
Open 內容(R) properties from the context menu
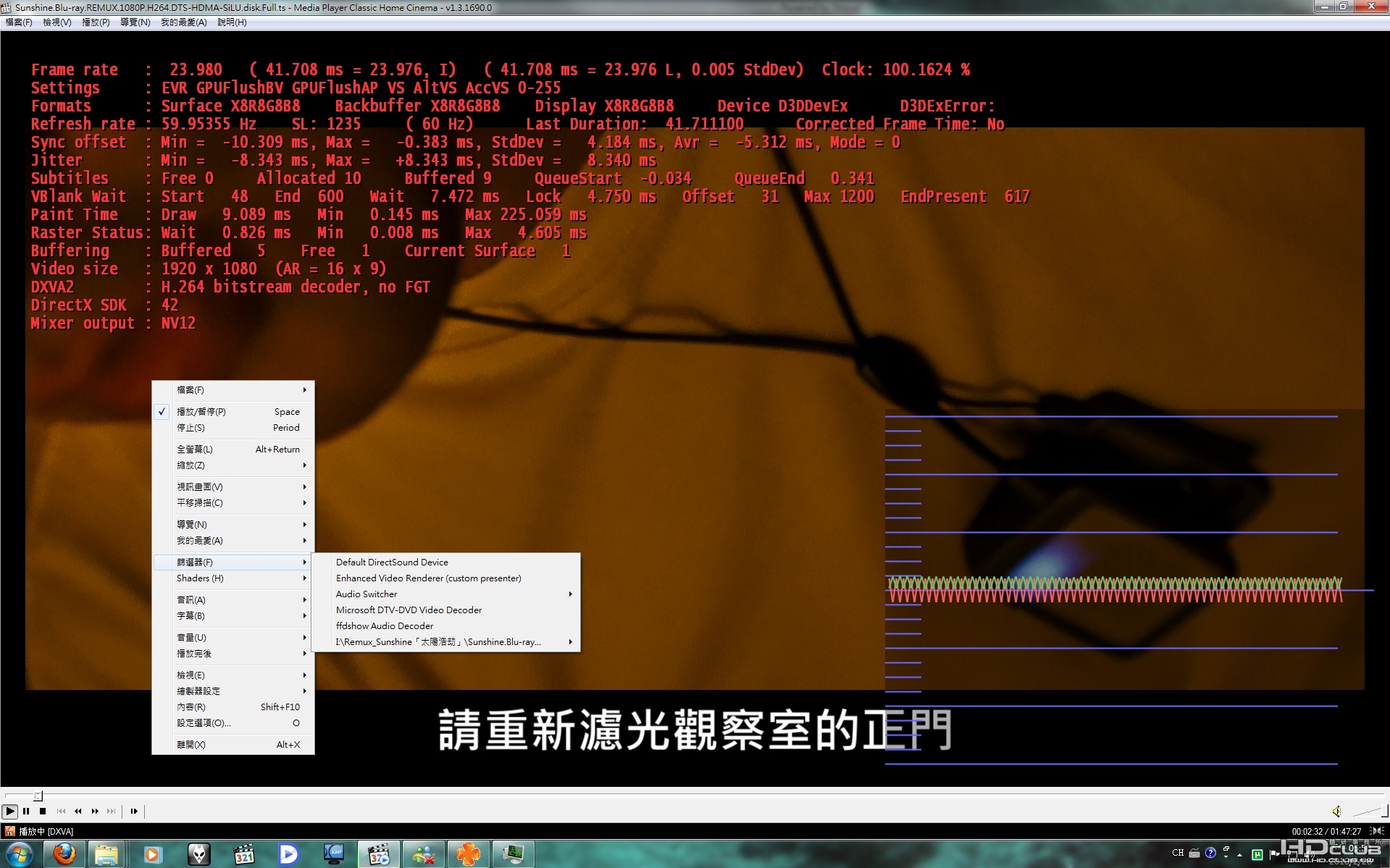233,707
